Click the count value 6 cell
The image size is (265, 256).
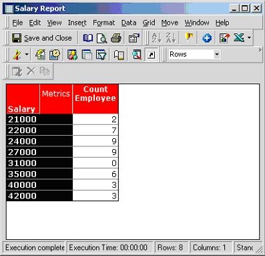(95, 174)
